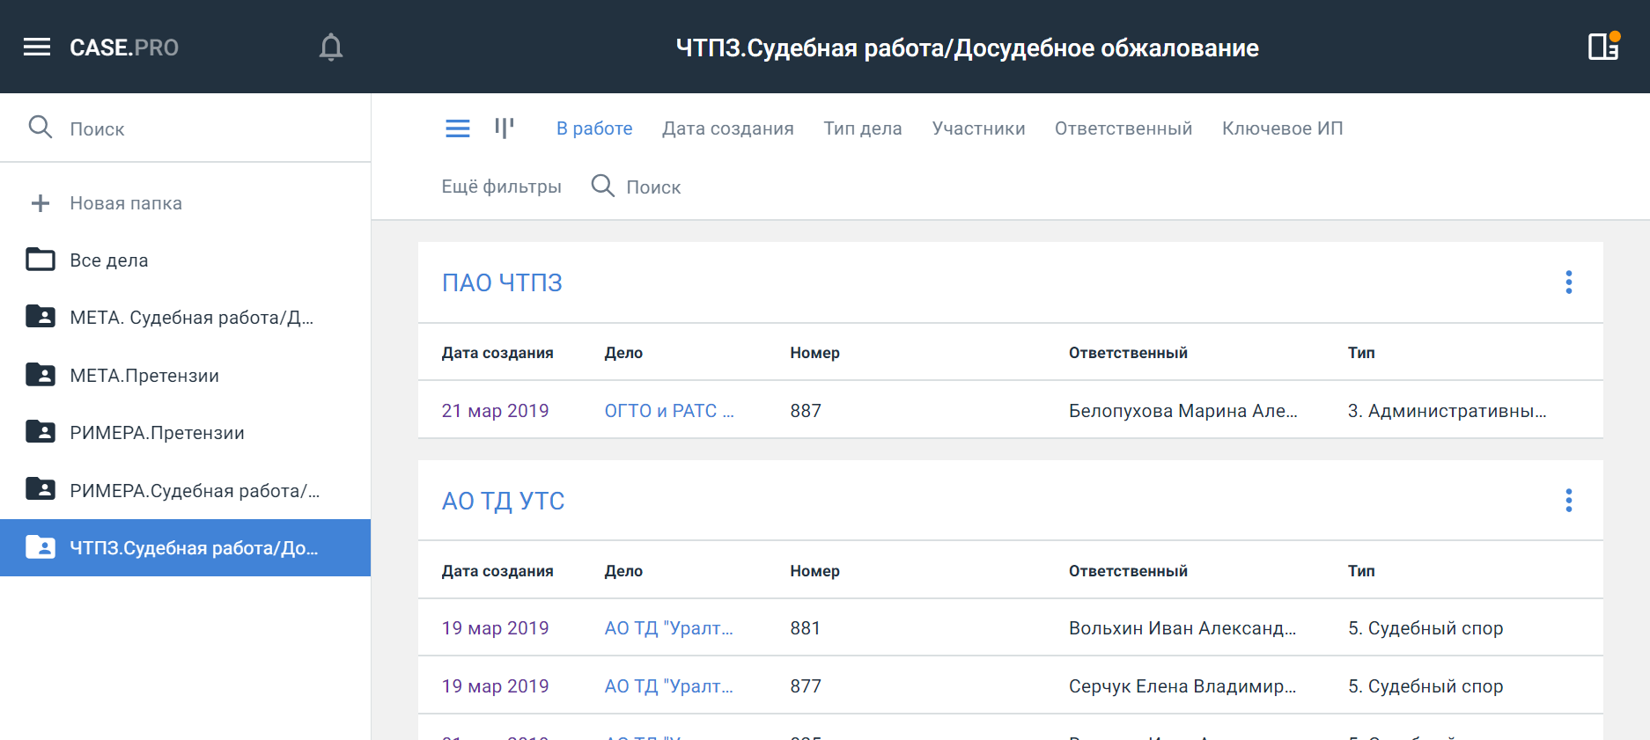The height and width of the screenshot is (740, 1650).
Task: Click Ответственный column header in АО ТД УТС table
Action: (1128, 571)
